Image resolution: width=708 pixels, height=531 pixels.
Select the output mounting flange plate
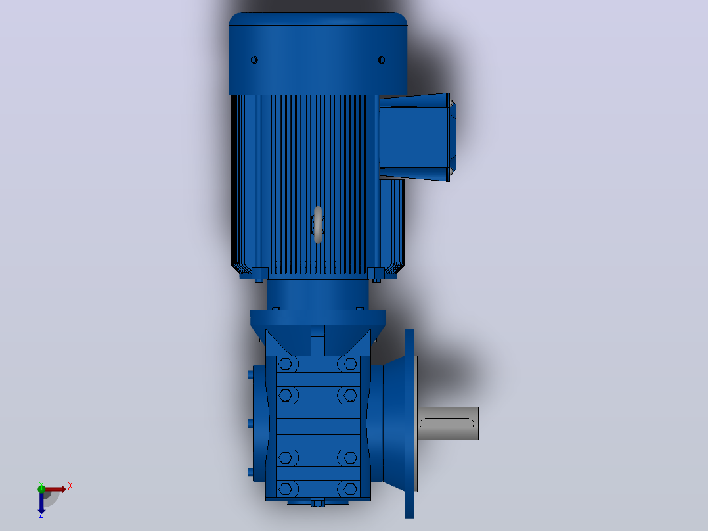pyautogui.click(x=410, y=423)
